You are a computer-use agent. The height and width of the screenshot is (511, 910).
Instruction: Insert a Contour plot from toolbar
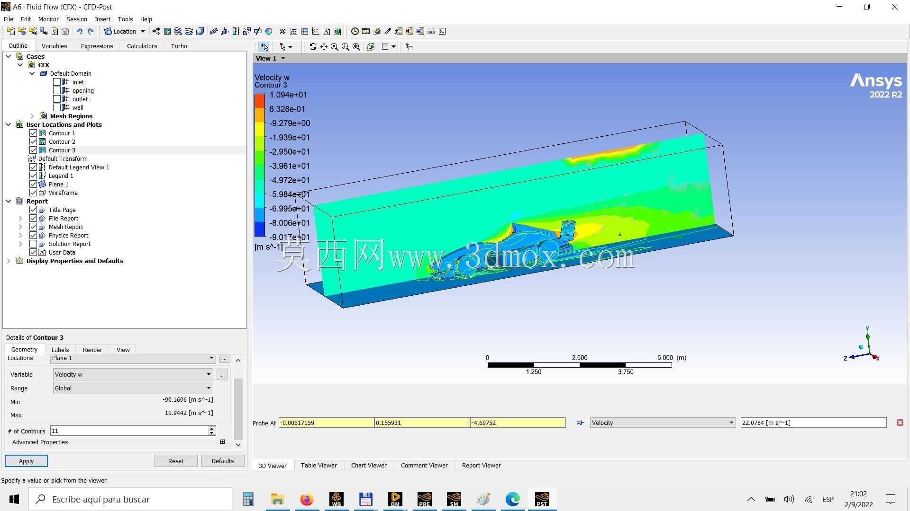coord(167,31)
